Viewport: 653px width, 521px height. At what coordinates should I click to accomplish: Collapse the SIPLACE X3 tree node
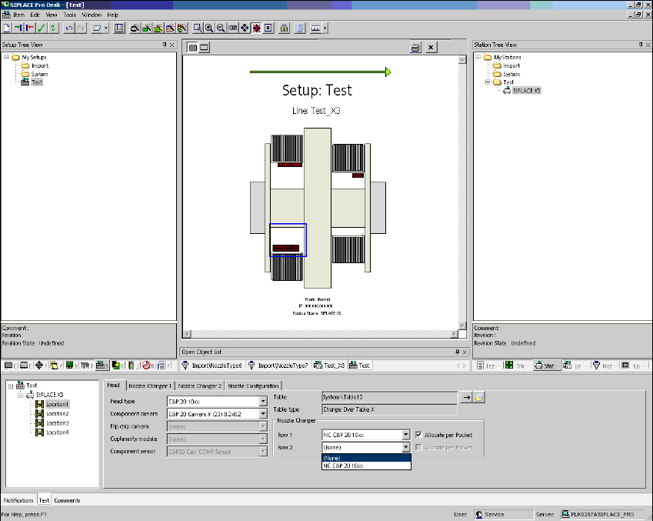(x=20, y=395)
